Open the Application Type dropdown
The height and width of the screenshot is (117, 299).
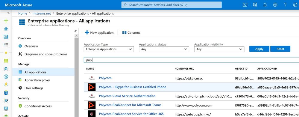click(x=109, y=49)
